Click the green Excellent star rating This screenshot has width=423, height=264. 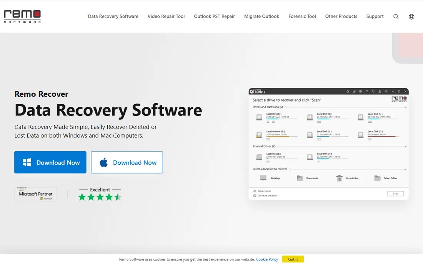100,197
